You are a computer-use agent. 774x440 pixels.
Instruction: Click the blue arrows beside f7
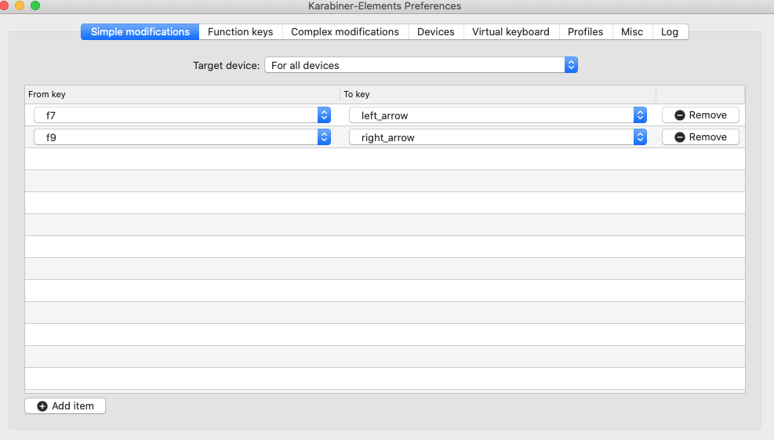click(x=325, y=115)
